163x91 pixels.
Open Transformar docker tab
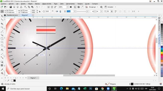tap(159, 39)
